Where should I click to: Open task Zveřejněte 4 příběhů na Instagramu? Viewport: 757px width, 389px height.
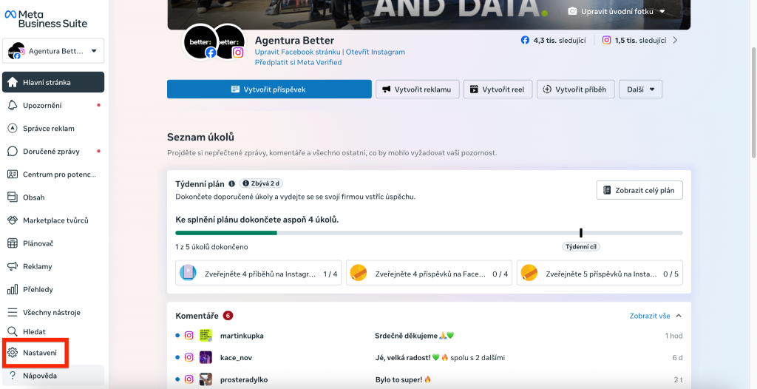pyautogui.click(x=258, y=274)
